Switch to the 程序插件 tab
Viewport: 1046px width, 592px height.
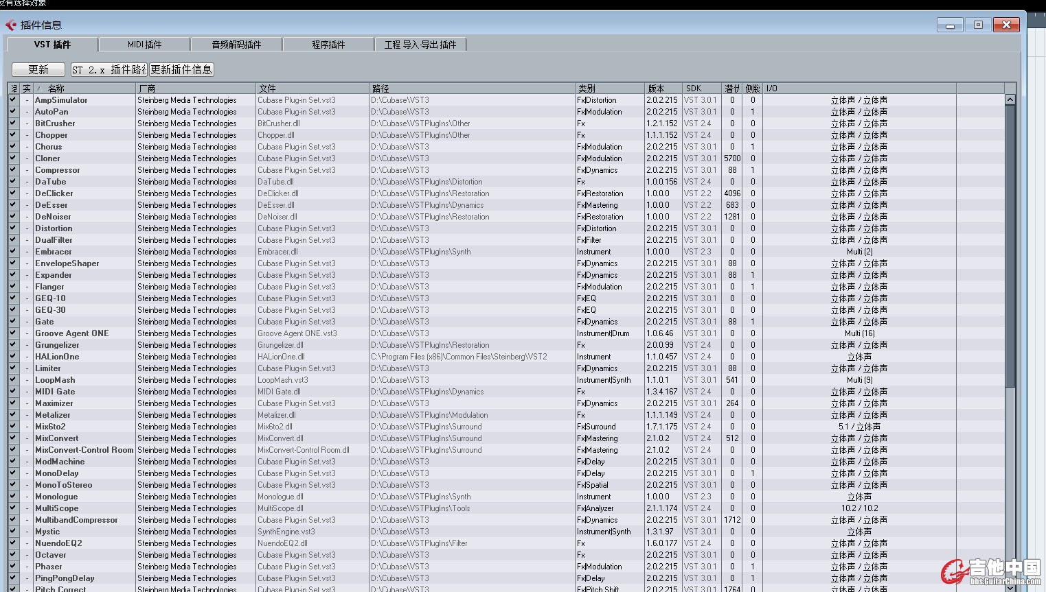[328, 45]
